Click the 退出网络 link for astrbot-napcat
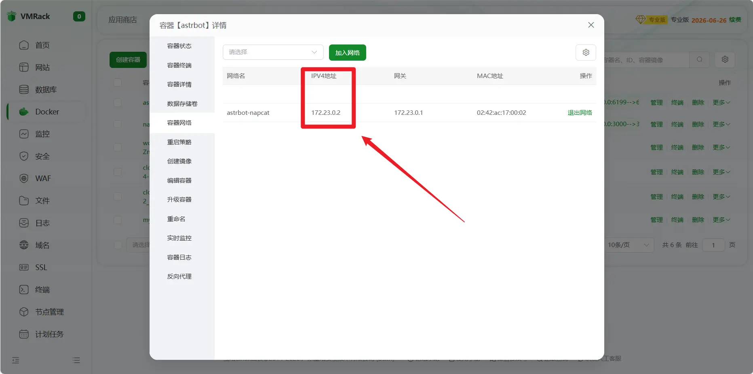 (x=579, y=113)
